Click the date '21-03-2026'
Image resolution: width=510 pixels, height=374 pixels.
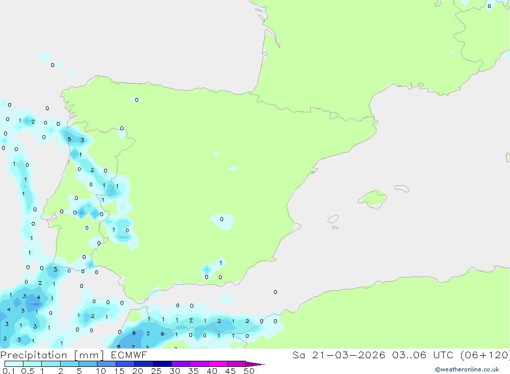pyautogui.click(x=349, y=355)
